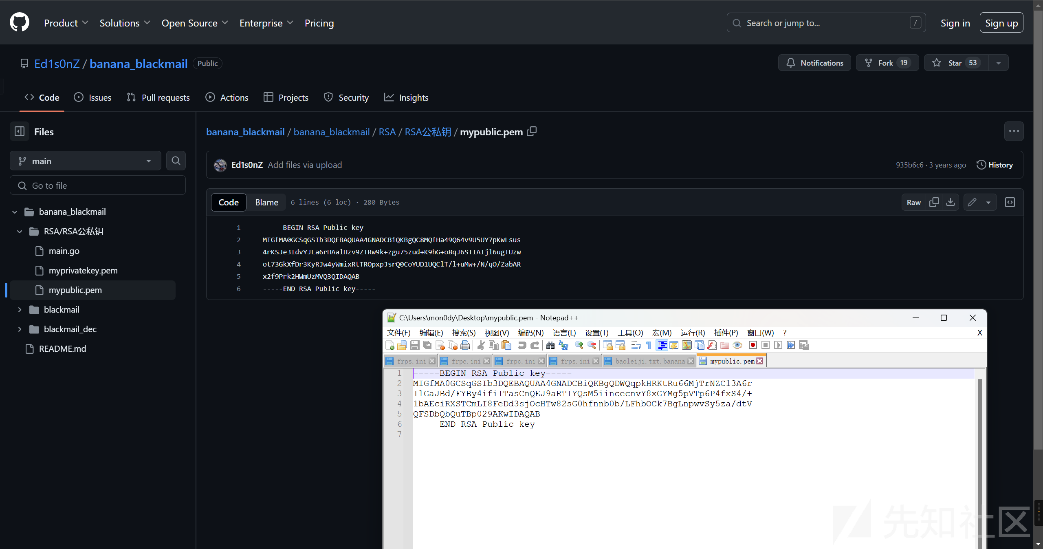Toggle Blame view of the file
This screenshot has height=549, width=1043.
click(267, 202)
